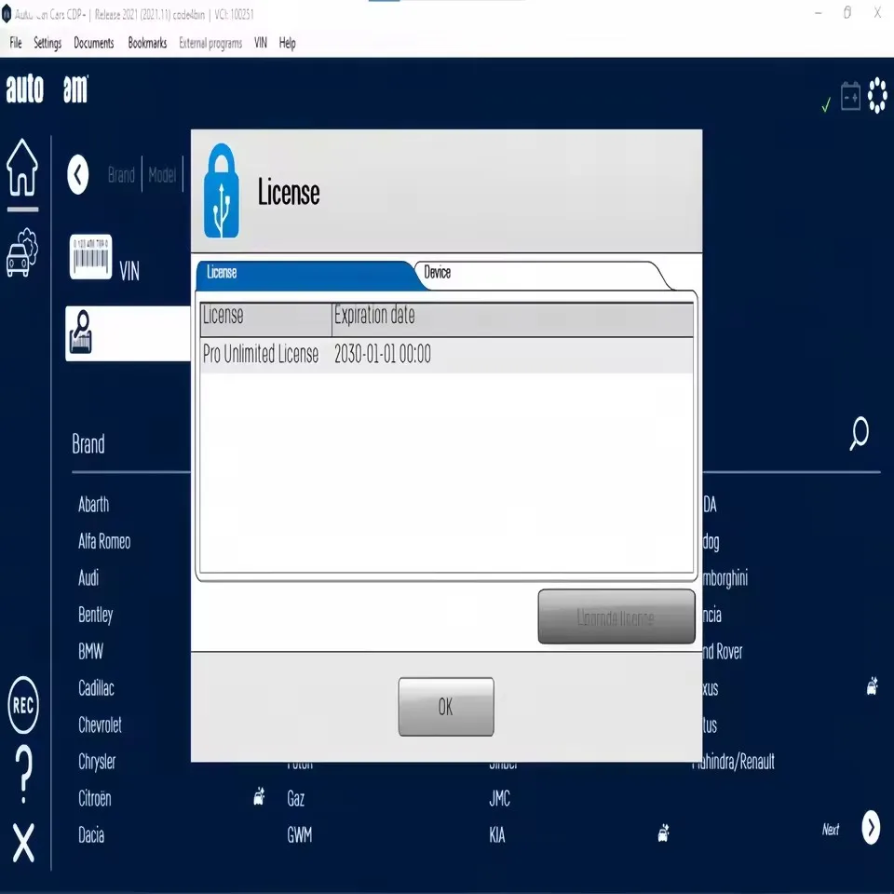Click the car icon beside KIA

663,833
